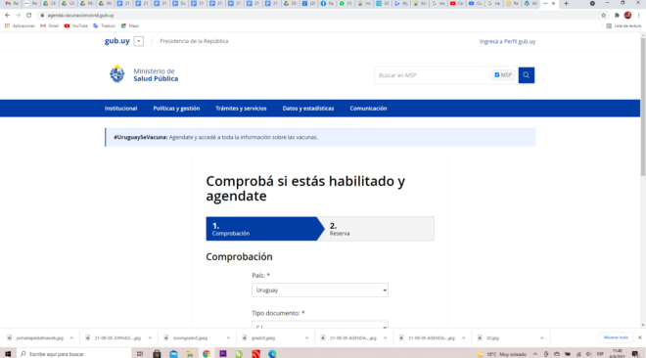This screenshot has width=646, height=358.
Task: Open the Mail app on the taskbar
Action: (173, 354)
